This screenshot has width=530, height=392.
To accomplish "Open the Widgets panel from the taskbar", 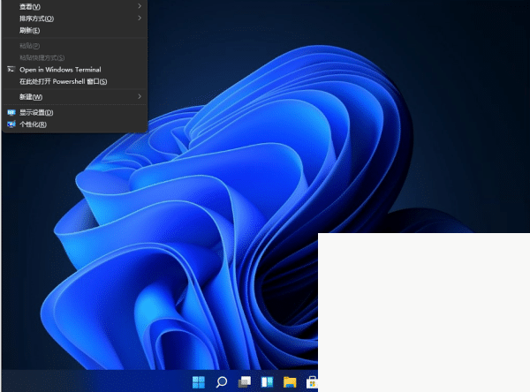I will click(x=267, y=382).
